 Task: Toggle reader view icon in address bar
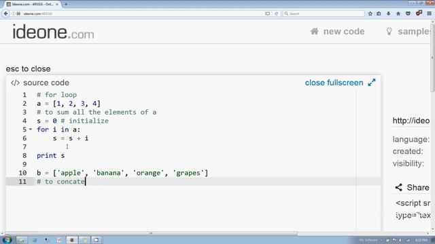tap(267, 14)
